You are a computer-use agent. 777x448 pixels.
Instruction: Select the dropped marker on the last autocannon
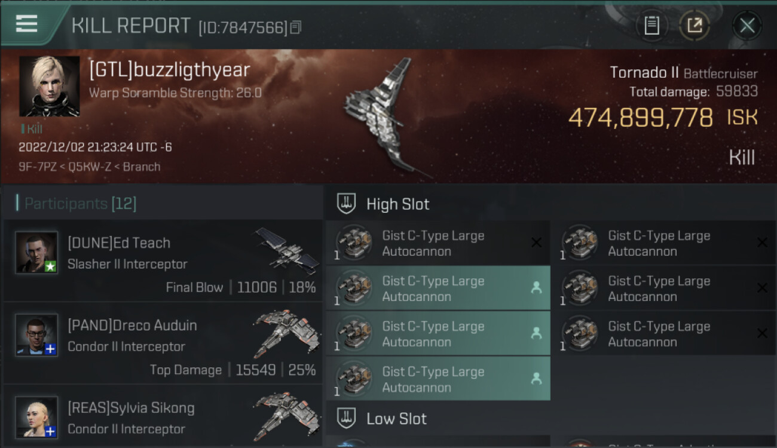click(x=536, y=379)
